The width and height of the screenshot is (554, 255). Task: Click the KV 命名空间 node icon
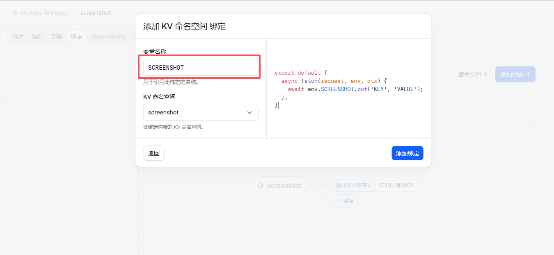click(x=339, y=185)
